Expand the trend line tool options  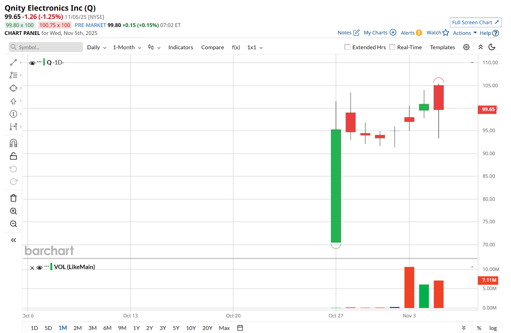point(21,62)
